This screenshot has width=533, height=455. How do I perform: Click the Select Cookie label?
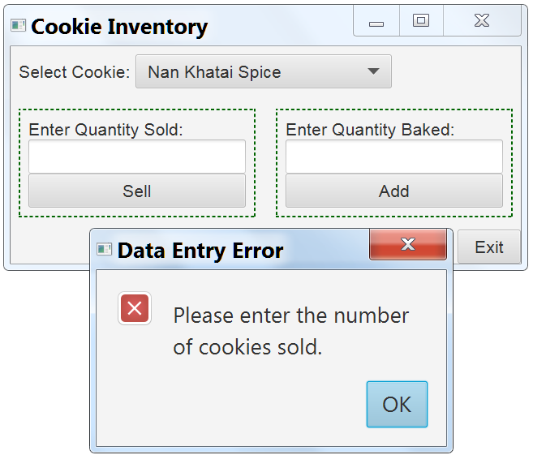pyautogui.click(x=75, y=72)
